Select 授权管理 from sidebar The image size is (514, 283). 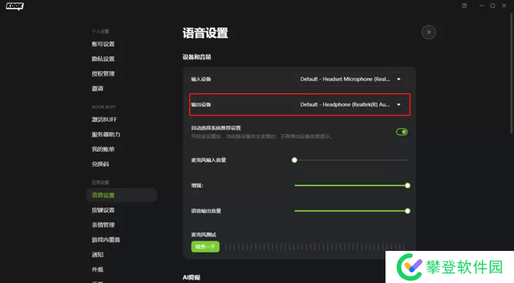pos(103,74)
